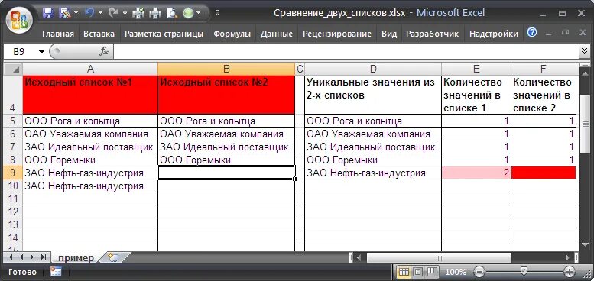Open the Данные ribbon tab

click(x=277, y=34)
